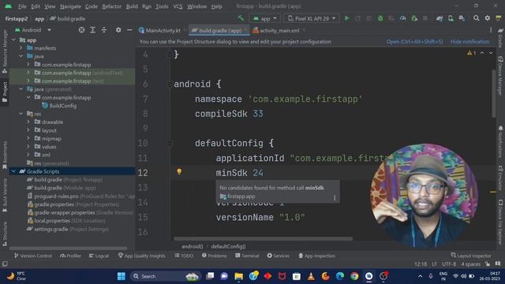Open the Build menu
The height and width of the screenshot is (284, 505).
click(132, 6)
